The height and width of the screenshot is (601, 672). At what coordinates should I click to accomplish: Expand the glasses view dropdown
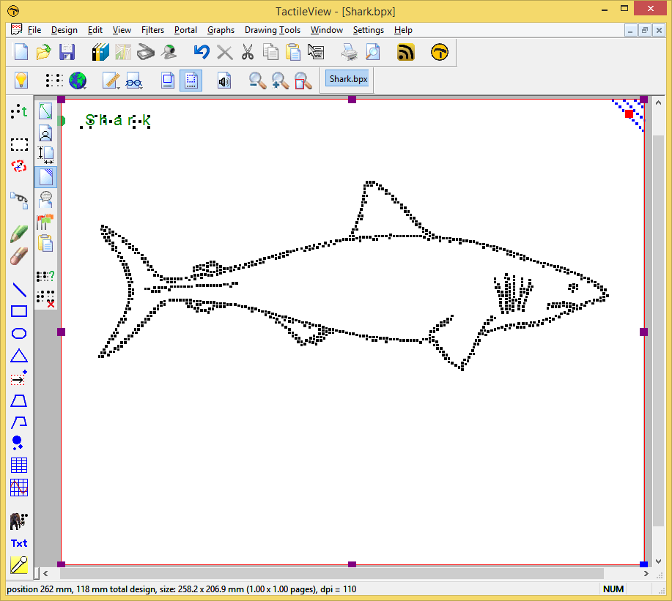tap(139, 88)
